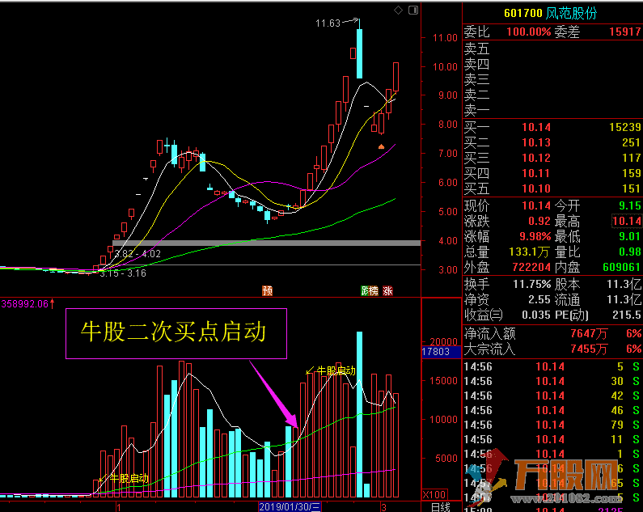Image resolution: width=643 pixels, height=512 pixels.
Task: Click the 358992.06 volume indicator value
Action: [25, 304]
